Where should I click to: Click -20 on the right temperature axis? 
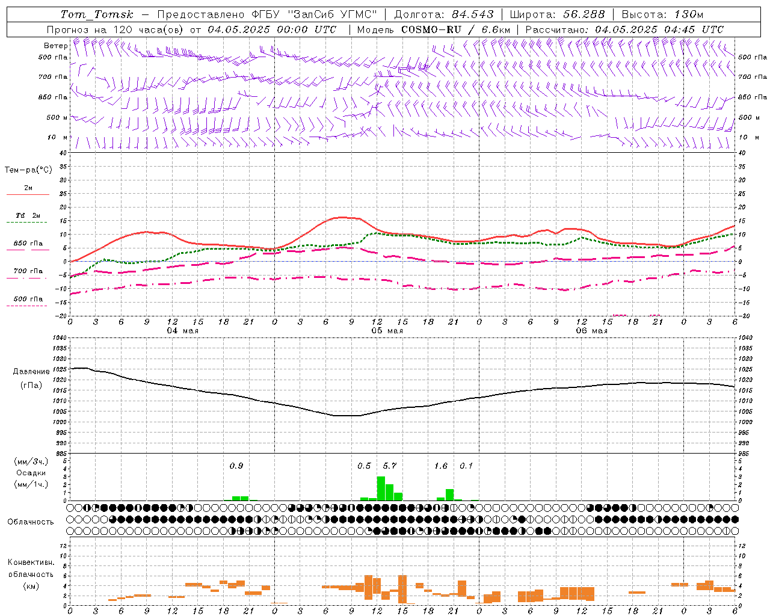coord(744,316)
